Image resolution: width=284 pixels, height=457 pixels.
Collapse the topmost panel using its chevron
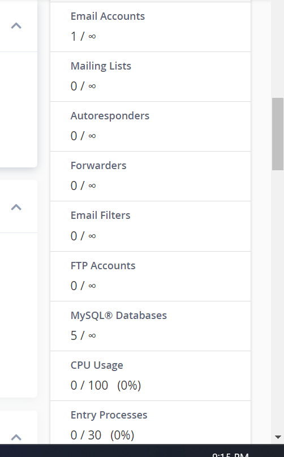point(16,26)
